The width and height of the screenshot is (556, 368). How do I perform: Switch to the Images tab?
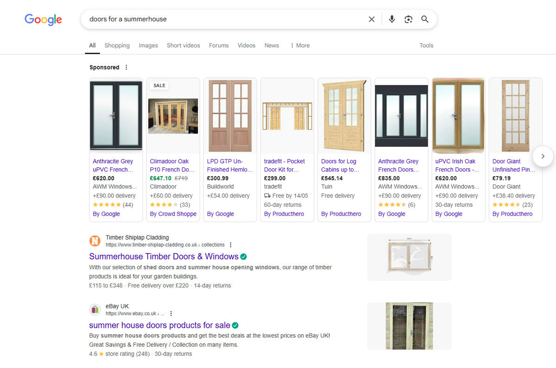148,45
